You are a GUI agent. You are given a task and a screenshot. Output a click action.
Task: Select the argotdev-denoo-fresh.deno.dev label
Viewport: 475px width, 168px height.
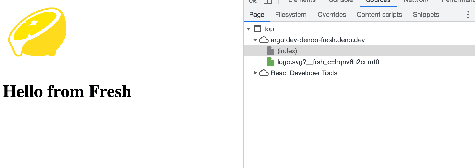coord(318,40)
